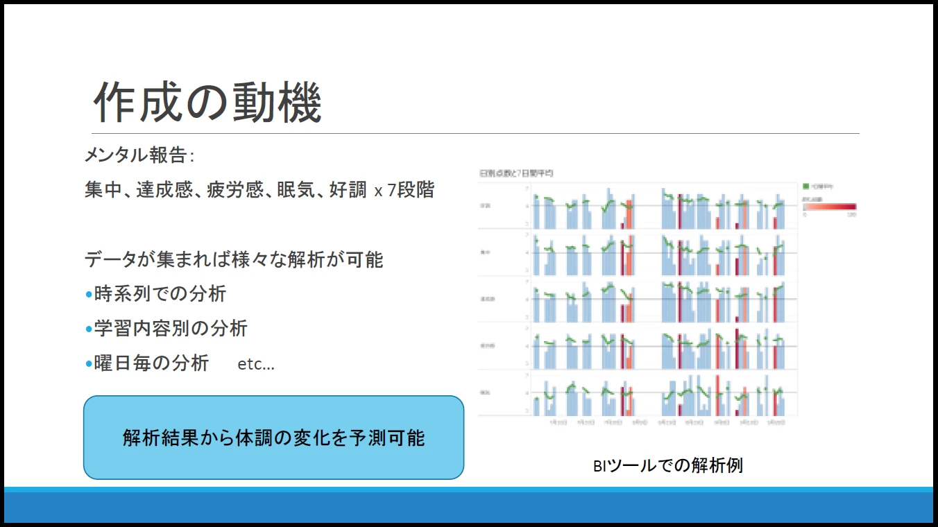
Task: Click the etc… text beside the bullets
Action: [256, 364]
